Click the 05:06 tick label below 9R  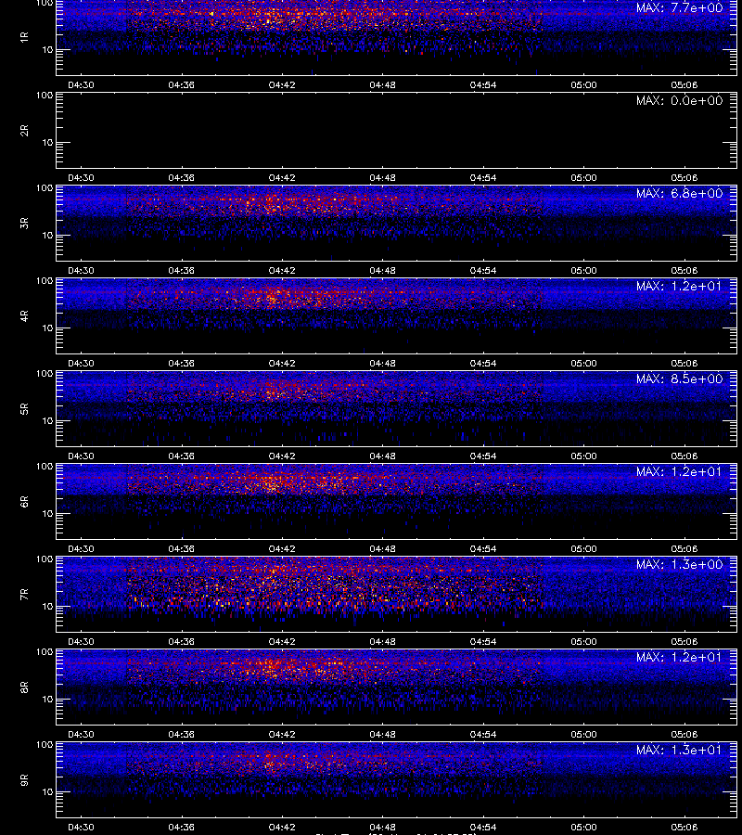click(x=684, y=828)
